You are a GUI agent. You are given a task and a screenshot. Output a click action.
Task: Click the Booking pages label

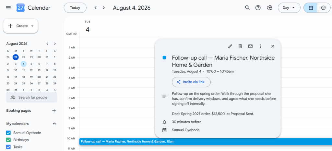tap(18, 111)
